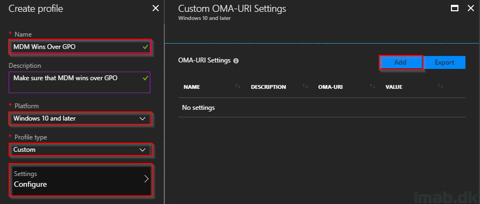Close the Create profile blade
Viewport: 480px width, 204px height.
pyautogui.click(x=156, y=9)
